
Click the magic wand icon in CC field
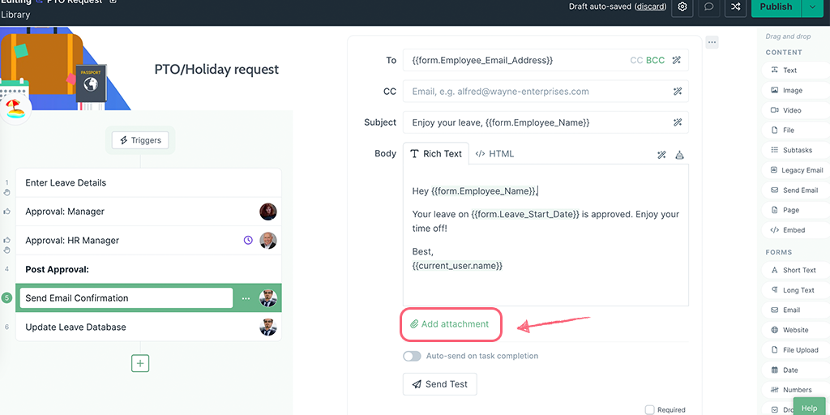tap(678, 92)
